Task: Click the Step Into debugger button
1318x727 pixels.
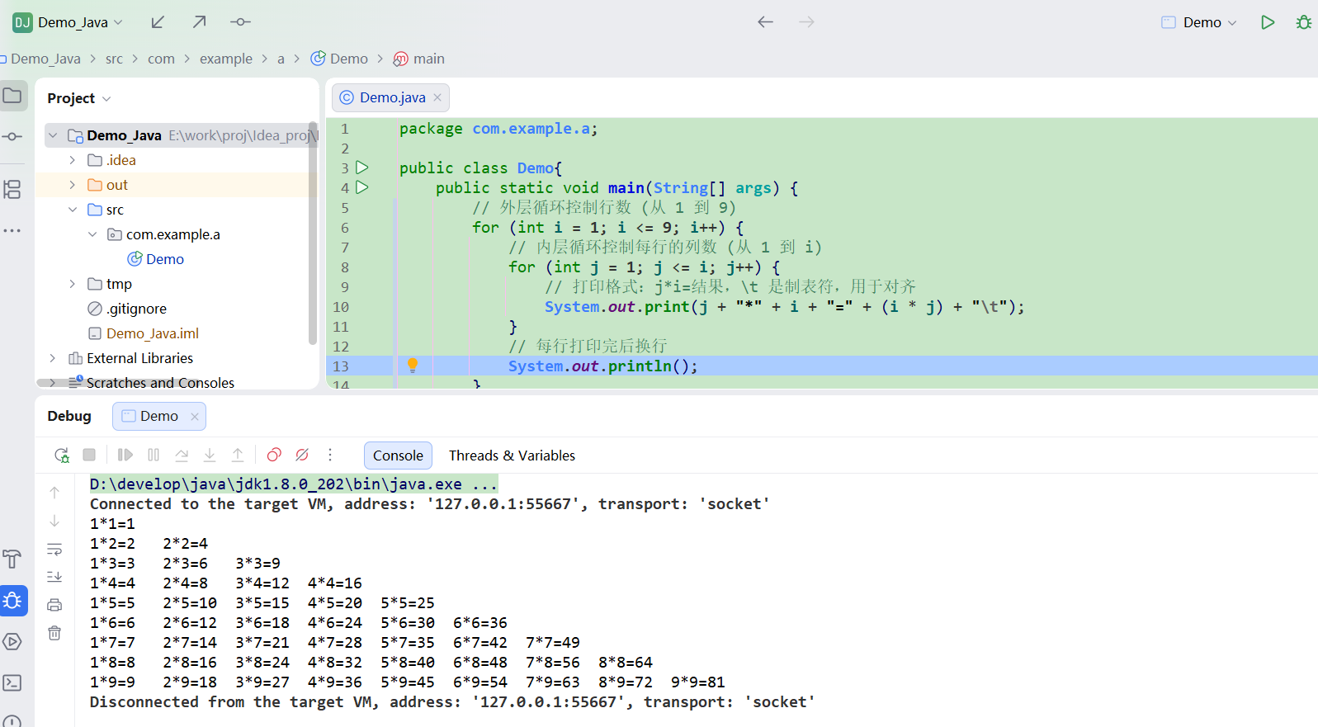Action: [210, 455]
